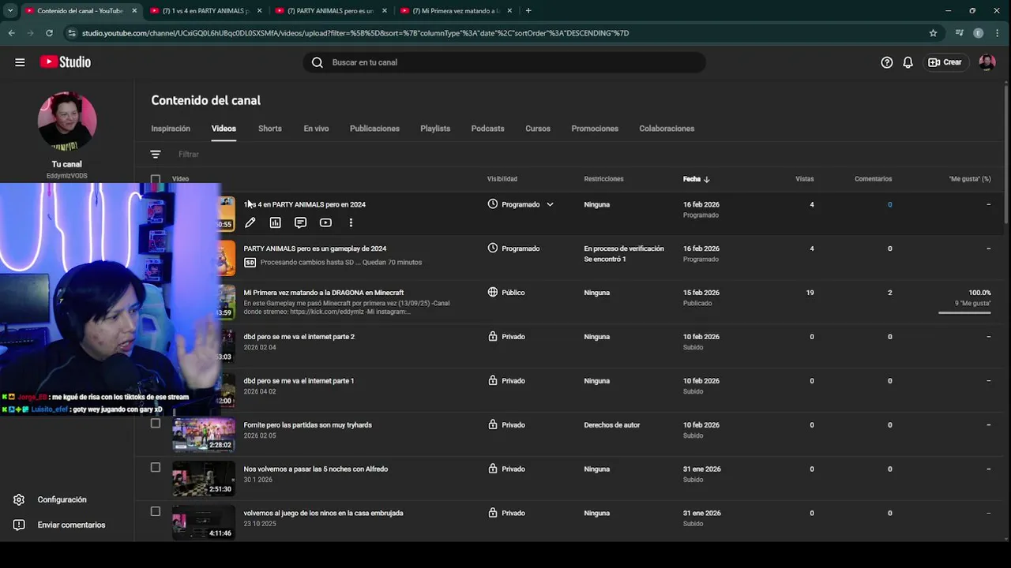Open Mi Primera vez matando a la DRAGONA title
The image size is (1011, 568).
click(324, 293)
